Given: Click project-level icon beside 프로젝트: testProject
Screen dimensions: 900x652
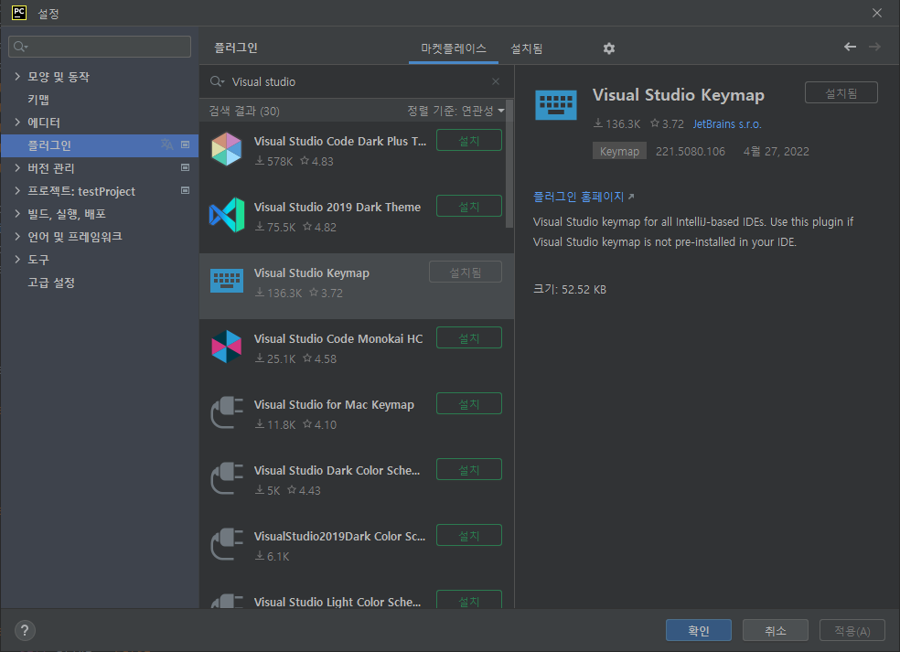Looking at the screenshot, I should tap(185, 190).
